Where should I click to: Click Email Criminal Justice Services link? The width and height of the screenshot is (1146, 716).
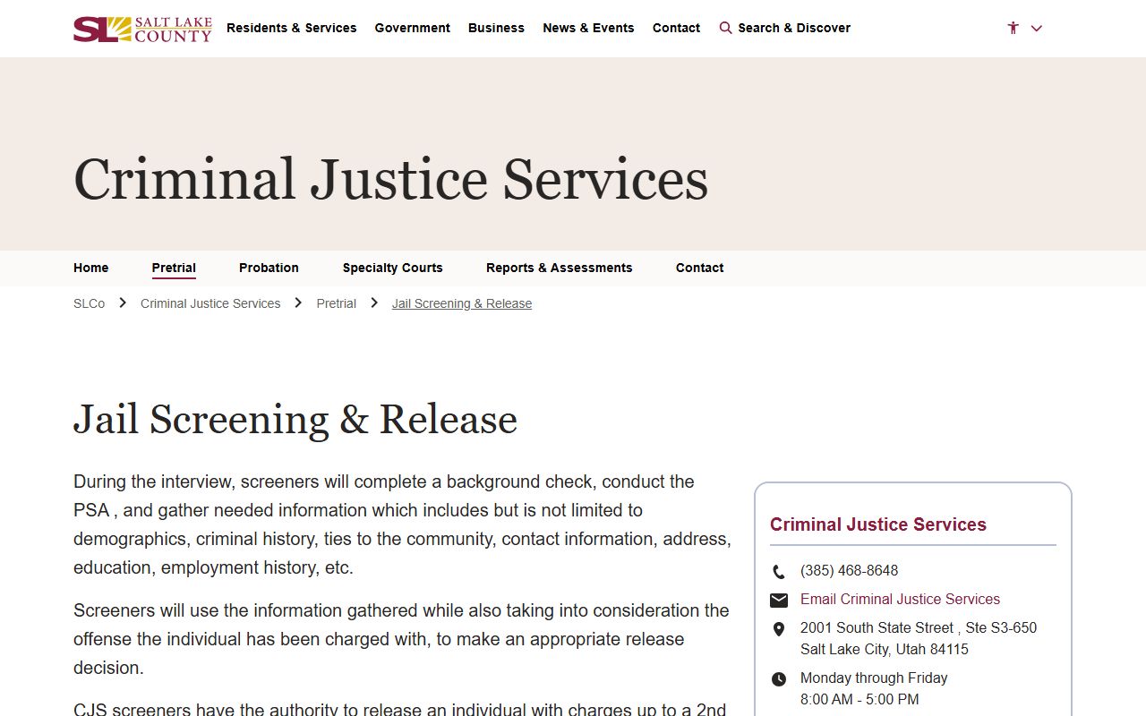pos(900,599)
